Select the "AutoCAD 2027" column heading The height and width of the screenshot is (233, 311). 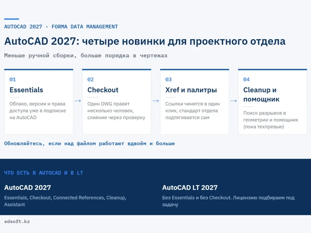click(x=28, y=187)
